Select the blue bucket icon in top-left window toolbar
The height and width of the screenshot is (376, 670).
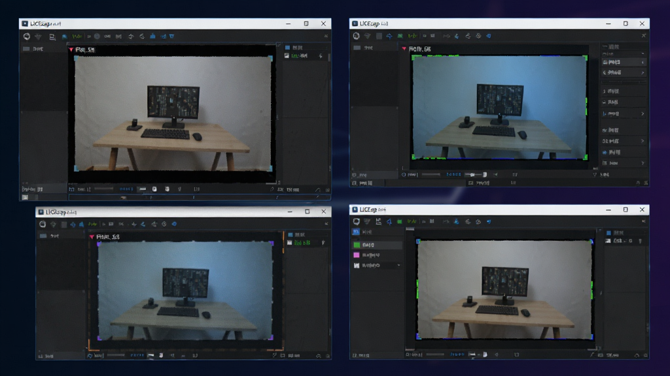(152, 37)
